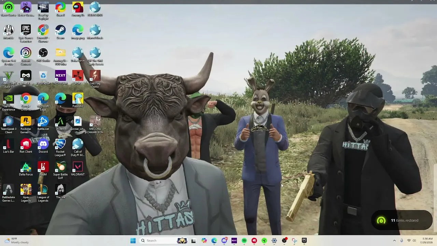Click the microphone icon in system tray

(x=401, y=241)
